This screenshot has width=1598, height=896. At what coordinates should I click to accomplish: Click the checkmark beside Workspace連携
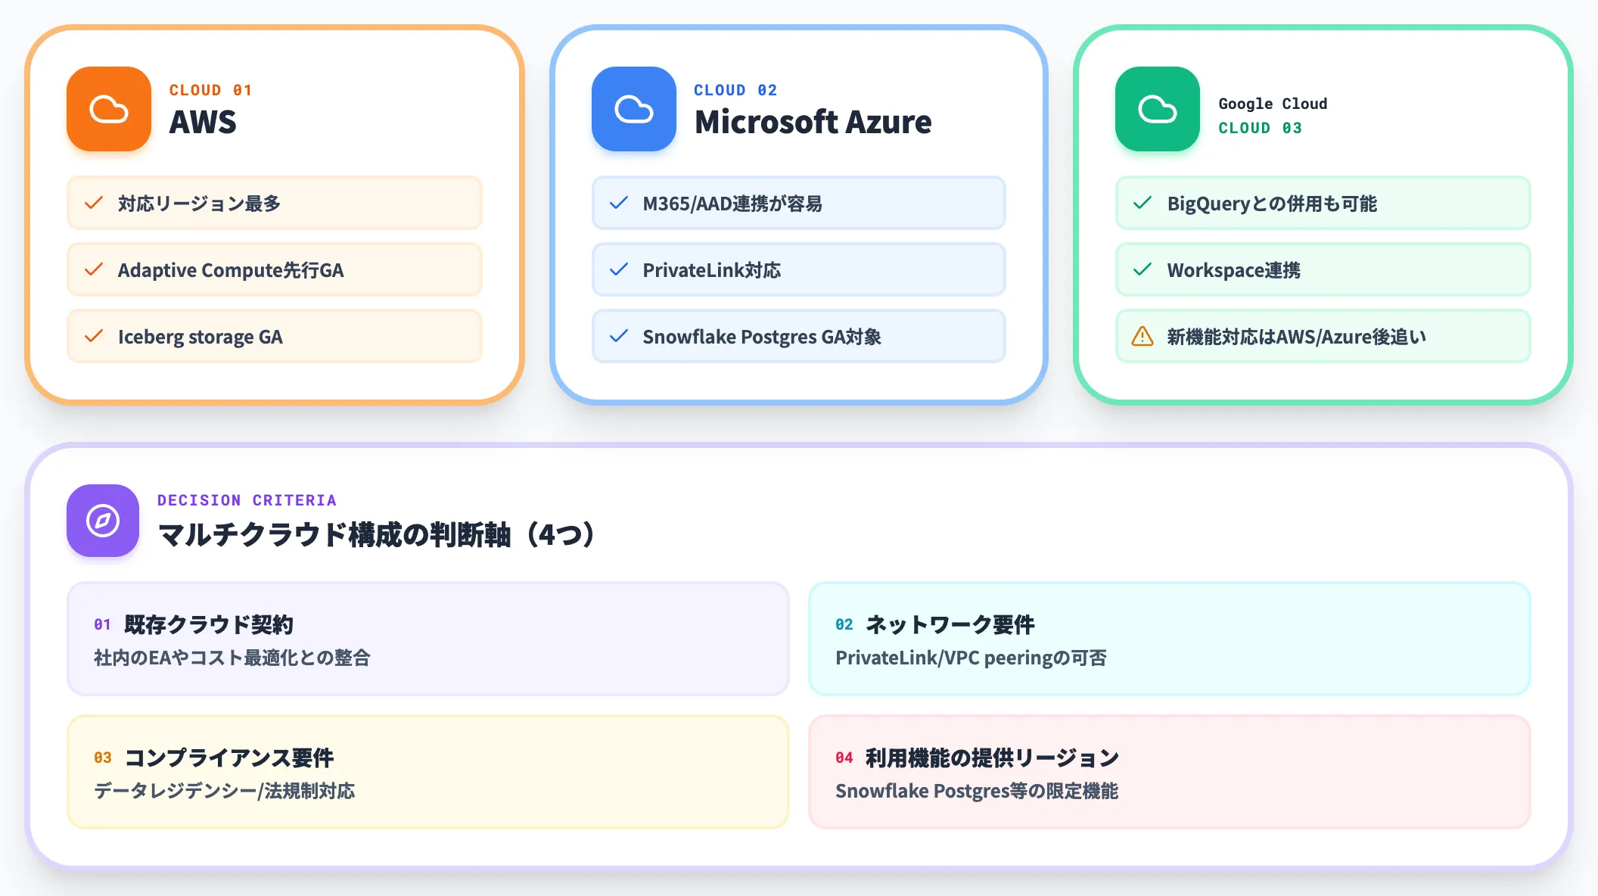tap(1143, 269)
